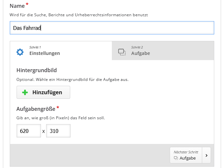223x168 pixels.
Task: Switch to the Schritt 2 Aufgabe tab
Action: click(163, 51)
